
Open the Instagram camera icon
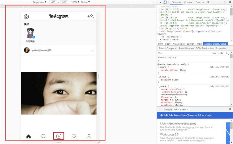[x=26, y=16]
